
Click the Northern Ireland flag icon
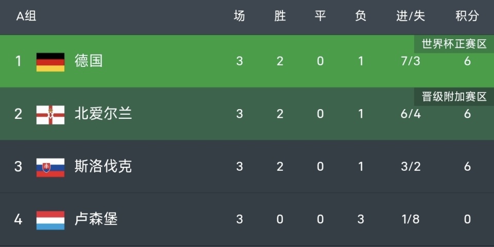(x=50, y=114)
